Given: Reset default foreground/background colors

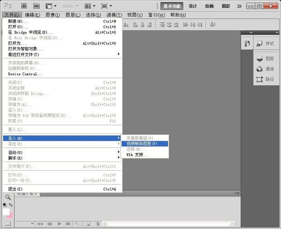Looking at the screenshot, I should (x=5, y=205).
